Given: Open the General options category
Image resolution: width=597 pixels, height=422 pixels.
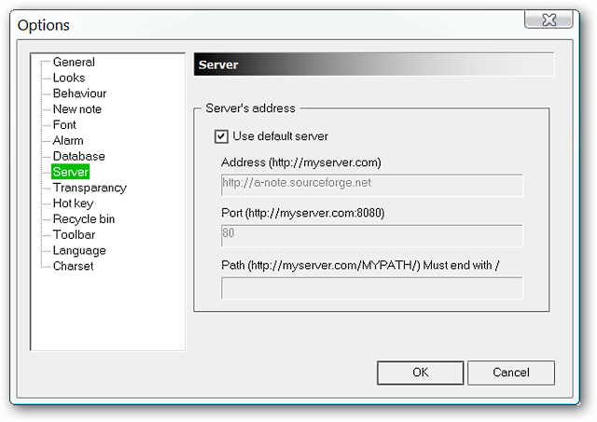Looking at the screenshot, I should (x=74, y=62).
